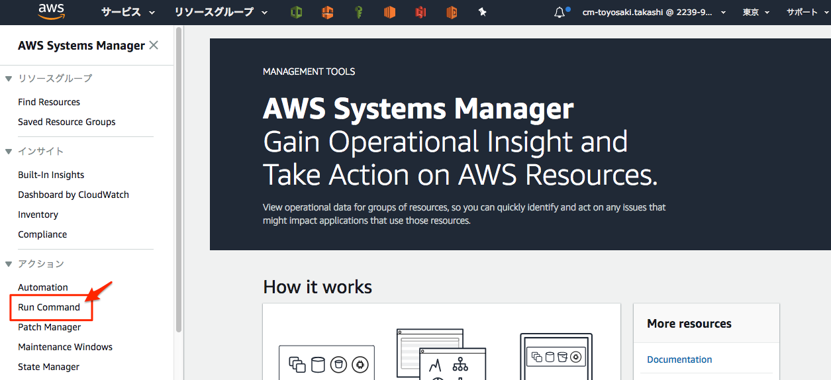Select Run Command in the sidebar
The height and width of the screenshot is (380, 831).
(x=49, y=307)
